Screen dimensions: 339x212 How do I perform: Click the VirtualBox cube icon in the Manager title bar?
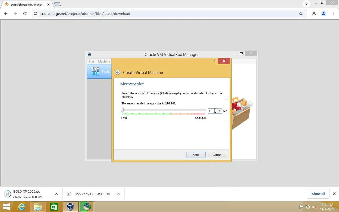(x=90, y=54)
